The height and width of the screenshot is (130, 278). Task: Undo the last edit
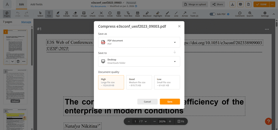click(x=18, y=14)
